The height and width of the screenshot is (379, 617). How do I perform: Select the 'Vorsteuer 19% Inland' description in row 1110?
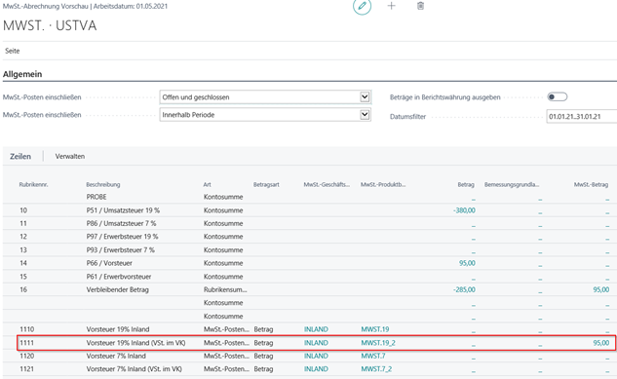[x=118, y=329]
